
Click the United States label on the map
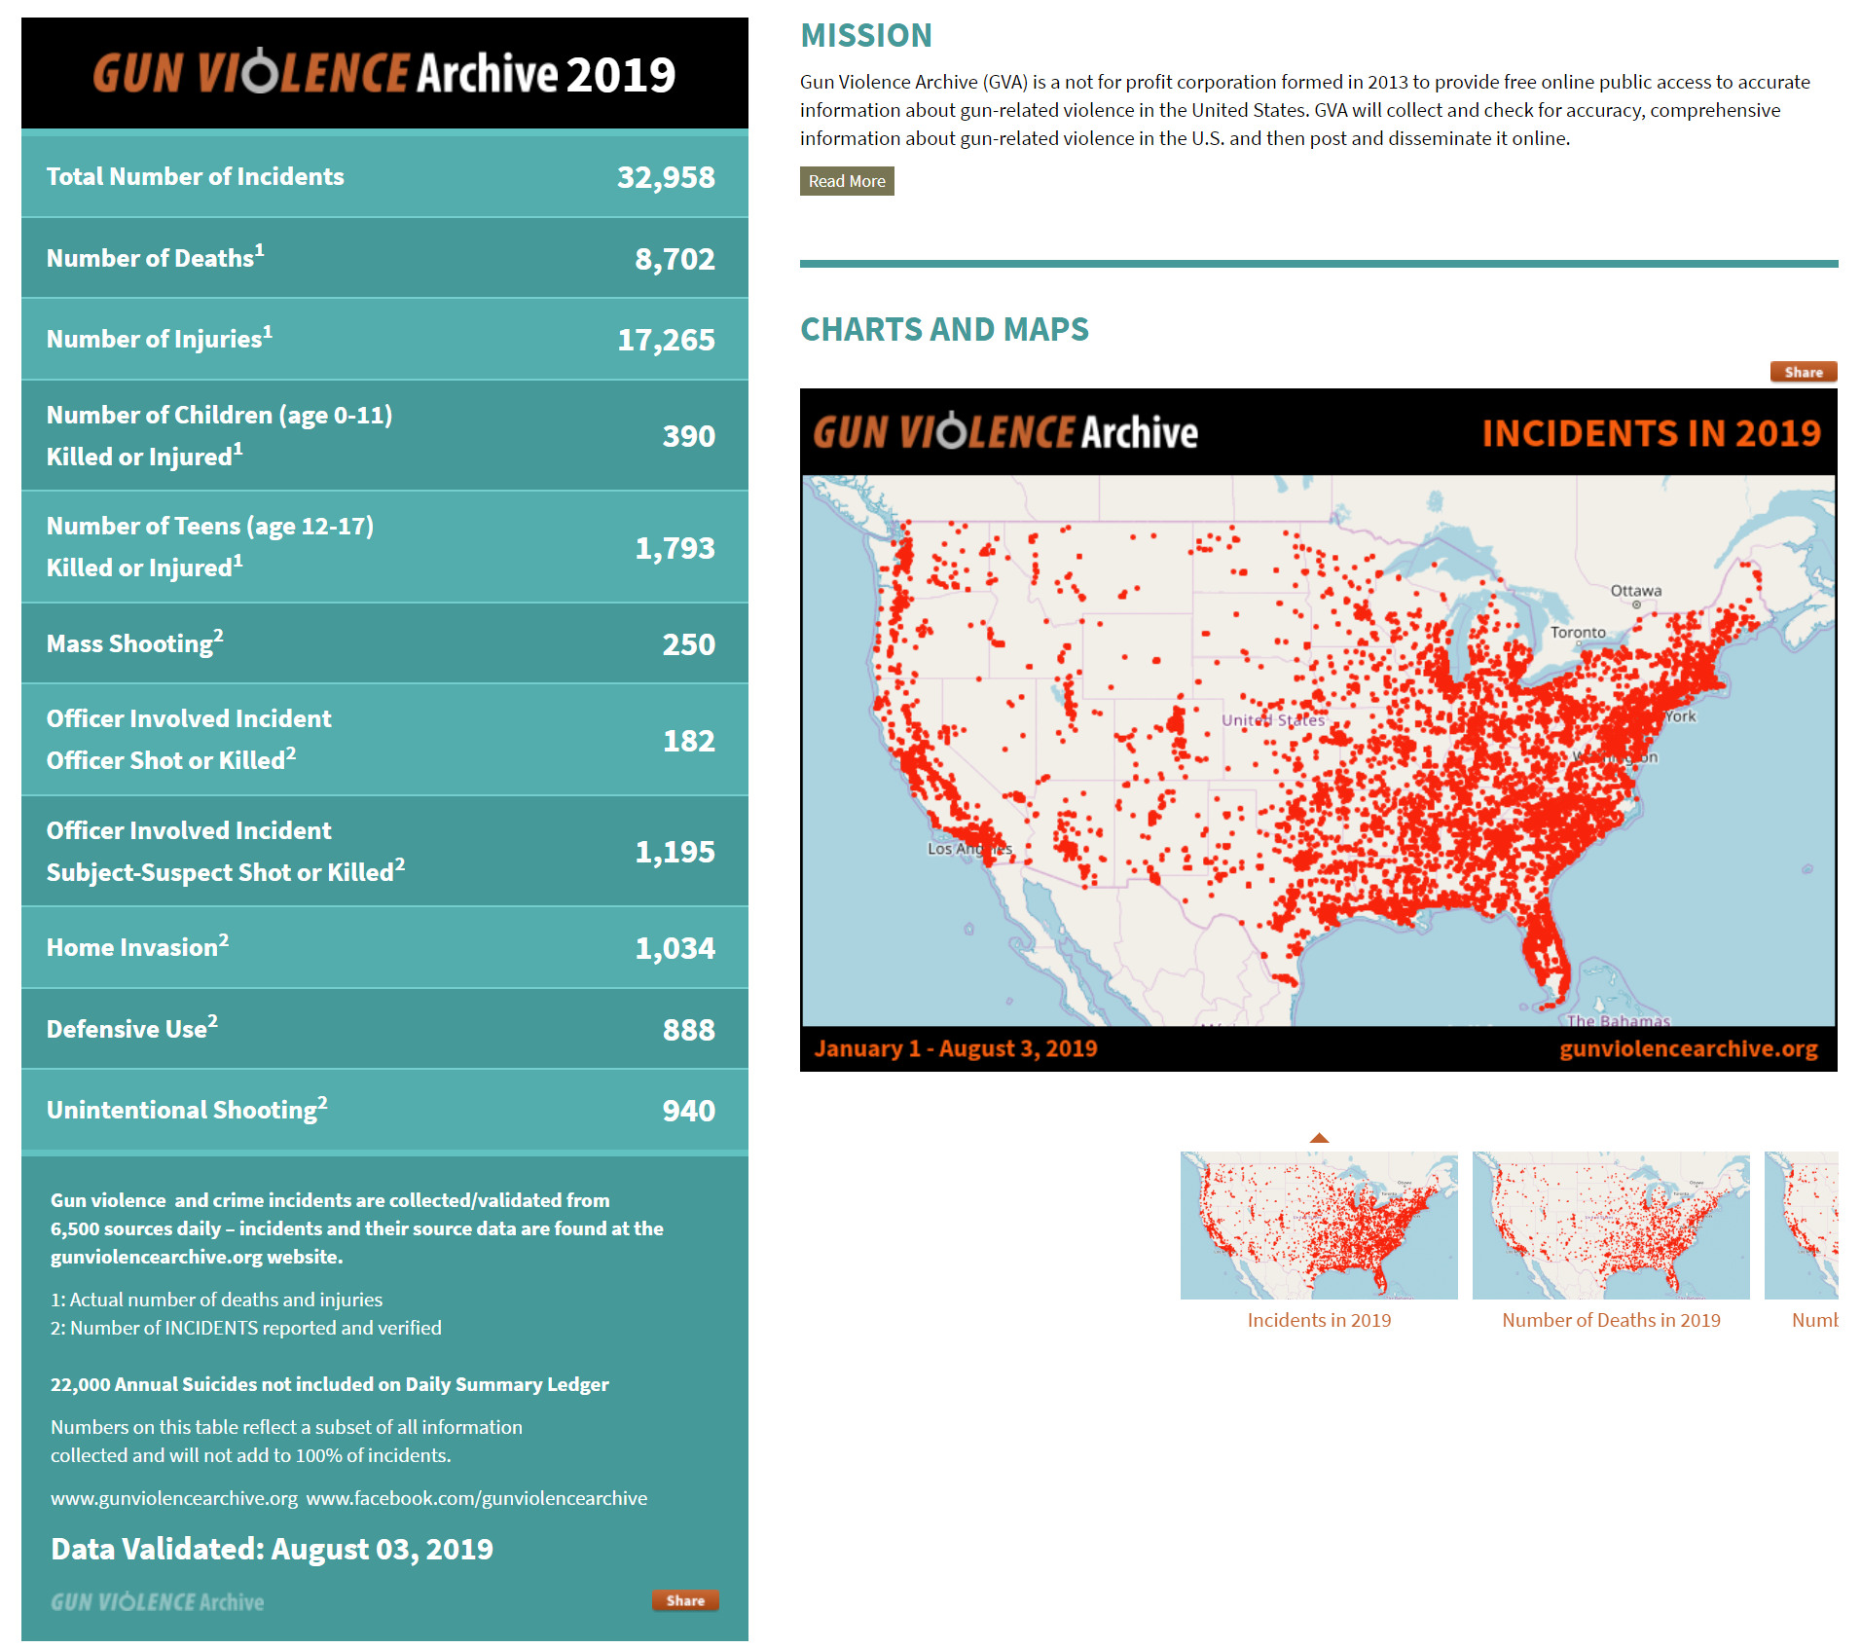[x=1273, y=720]
